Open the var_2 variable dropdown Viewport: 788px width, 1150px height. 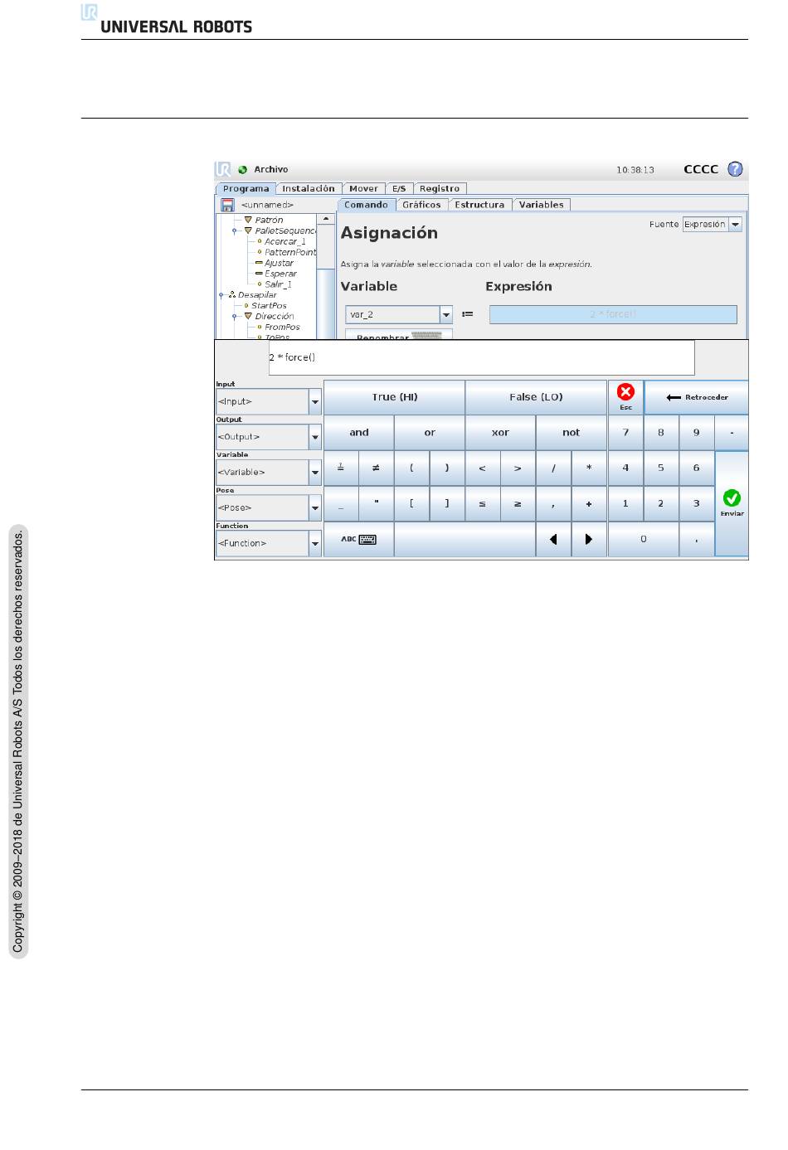point(399,315)
